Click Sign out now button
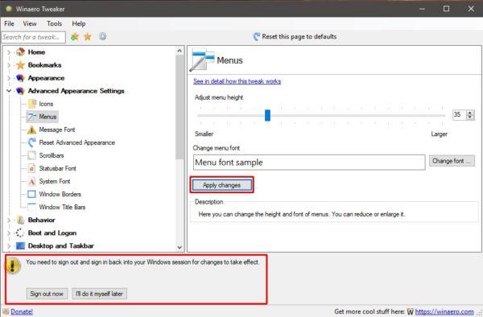483x317 pixels. (x=47, y=294)
